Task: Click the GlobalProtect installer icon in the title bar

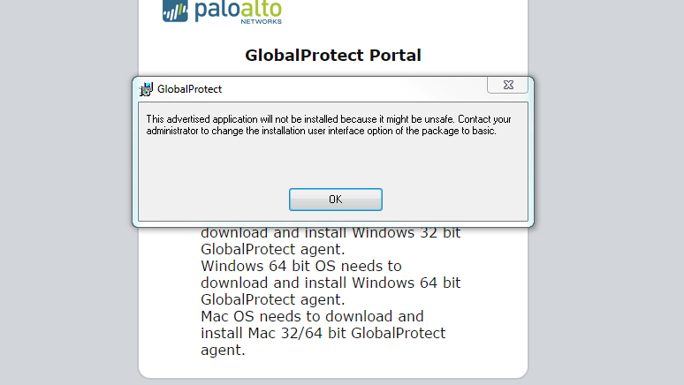Action: coord(147,88)
